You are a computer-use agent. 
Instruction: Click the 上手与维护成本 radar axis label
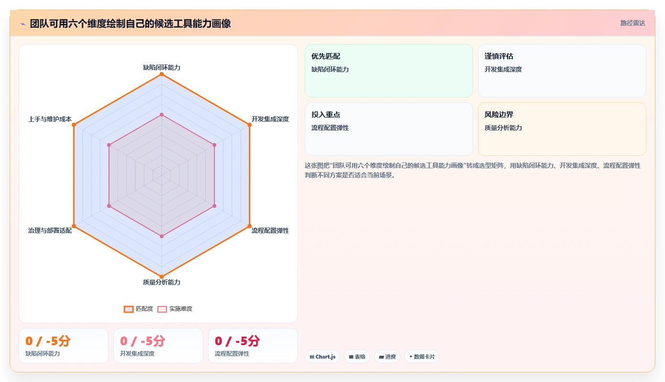point(50,119)
